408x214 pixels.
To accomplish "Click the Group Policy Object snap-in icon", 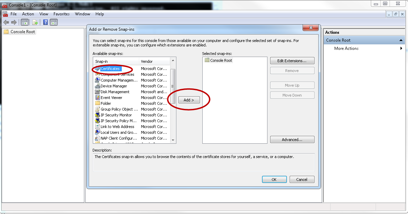I will point(97,109).
